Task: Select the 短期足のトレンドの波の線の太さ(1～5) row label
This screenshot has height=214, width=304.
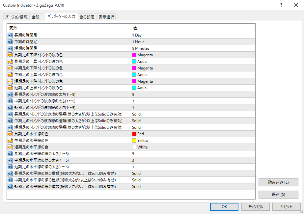Action: (45, 108)
